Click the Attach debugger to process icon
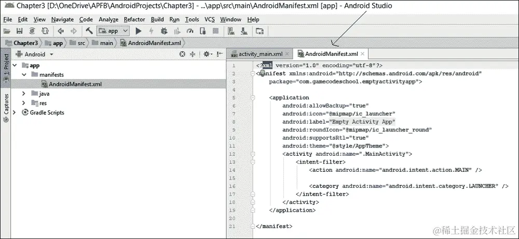Screen dimensions: 519x239 [x=203, y=31]
